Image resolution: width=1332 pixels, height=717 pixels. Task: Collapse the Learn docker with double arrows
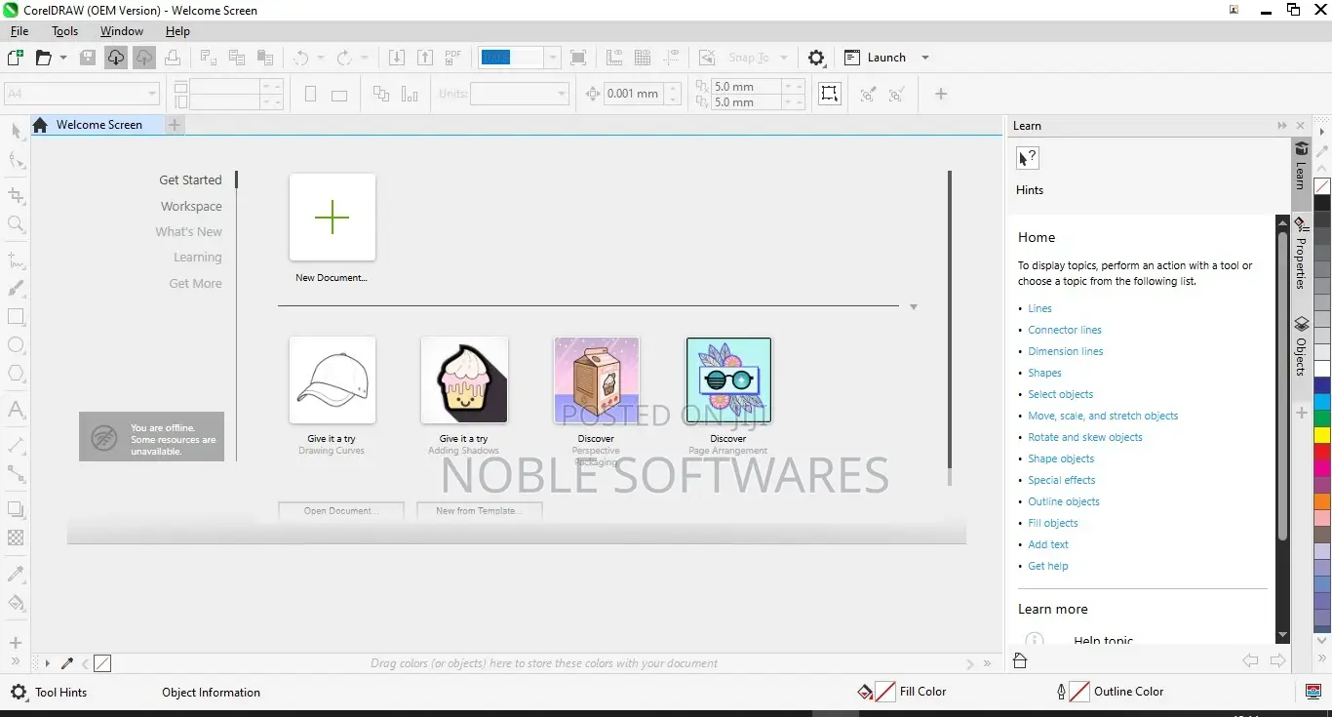[x=1282, y=126]
